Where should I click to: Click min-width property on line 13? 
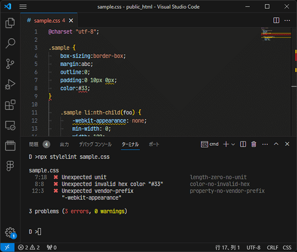[x=86, y=129]
